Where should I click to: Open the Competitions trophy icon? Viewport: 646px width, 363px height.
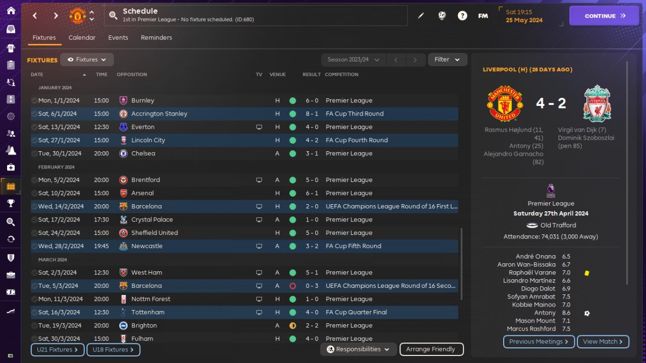coord(11,203)
